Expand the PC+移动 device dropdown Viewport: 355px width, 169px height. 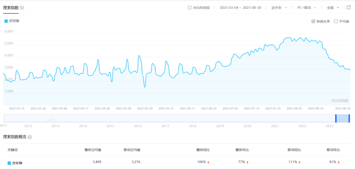tap(306, 8)
